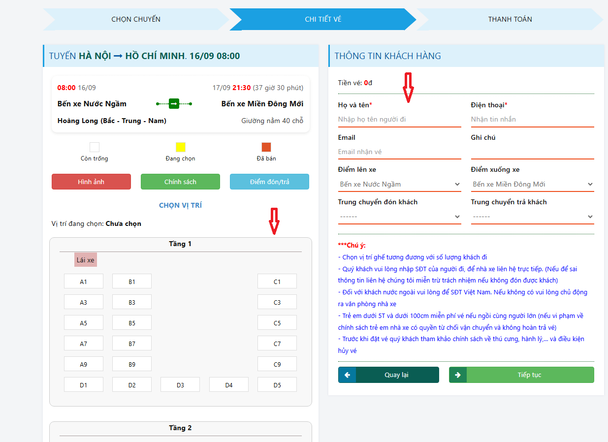Focus the Họ và tên input field
The image size is (608, 442).
pyautogui.click(x=399, y=120)
